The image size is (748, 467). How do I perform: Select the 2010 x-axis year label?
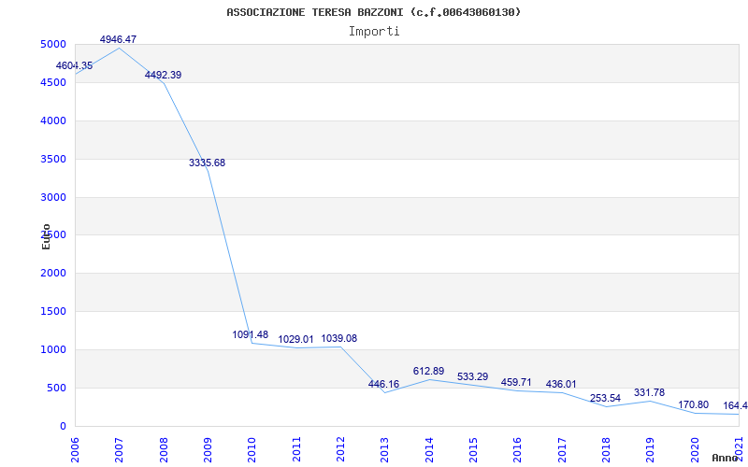[252, 449]
